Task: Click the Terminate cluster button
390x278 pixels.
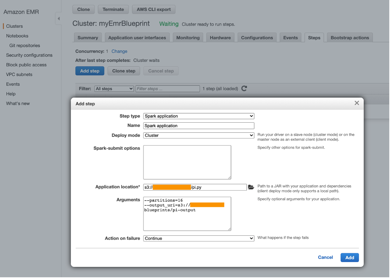Action: [113, 9]
